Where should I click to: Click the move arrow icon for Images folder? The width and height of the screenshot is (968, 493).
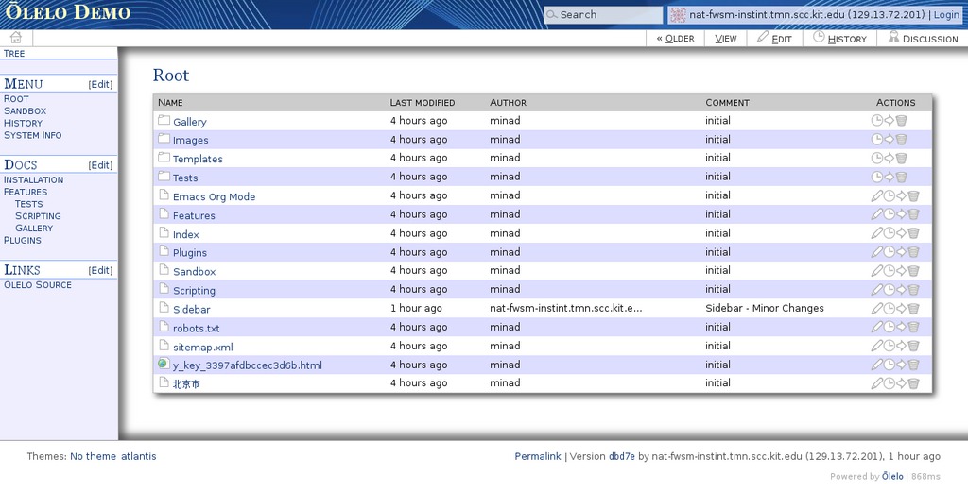click(889, 140)
